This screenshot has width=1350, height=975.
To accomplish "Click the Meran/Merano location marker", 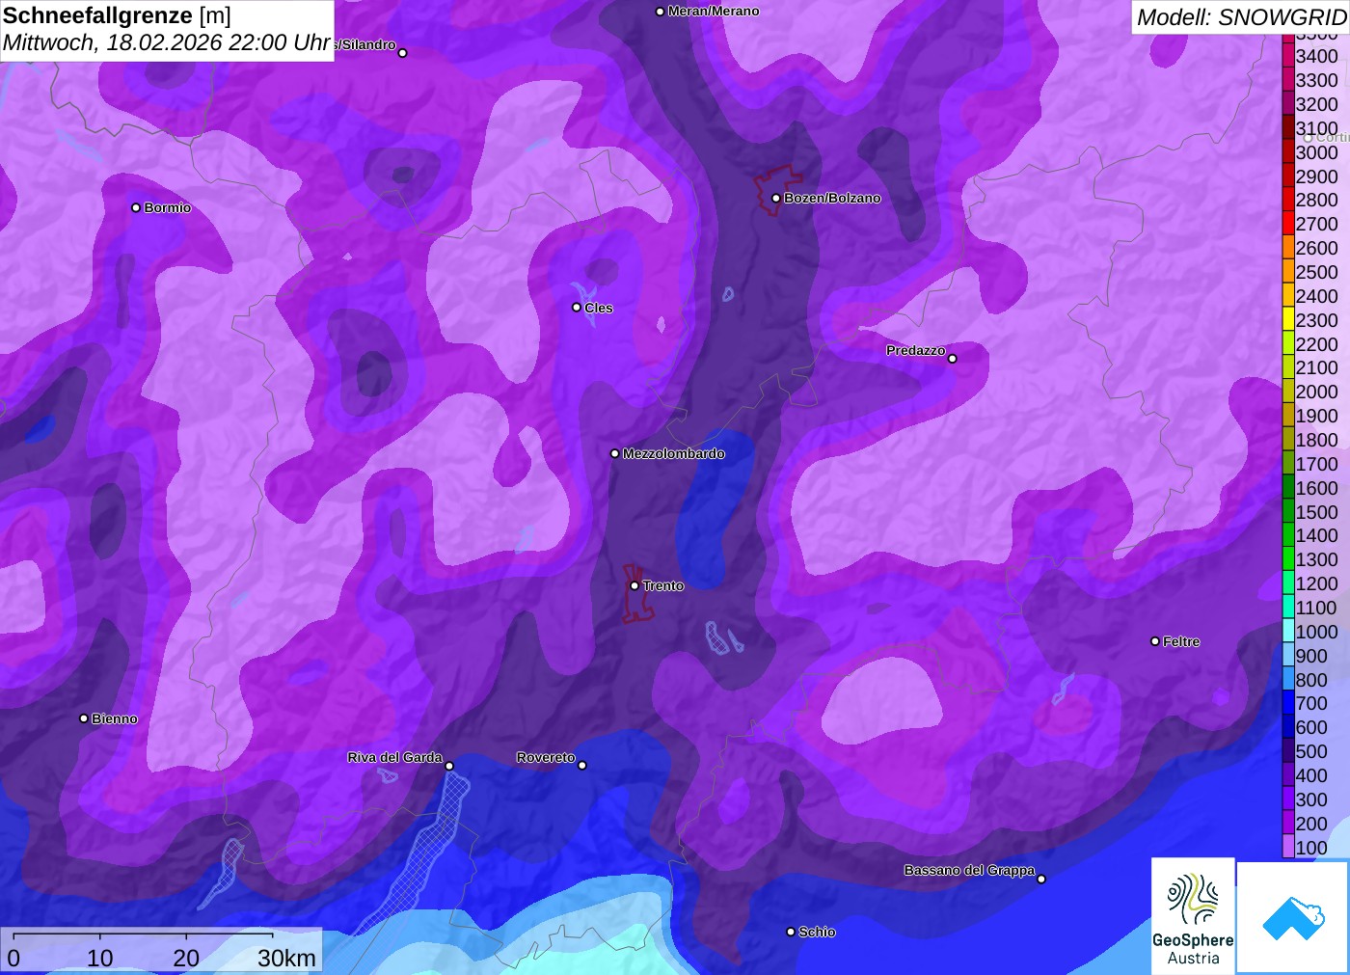I will point(660,12).
